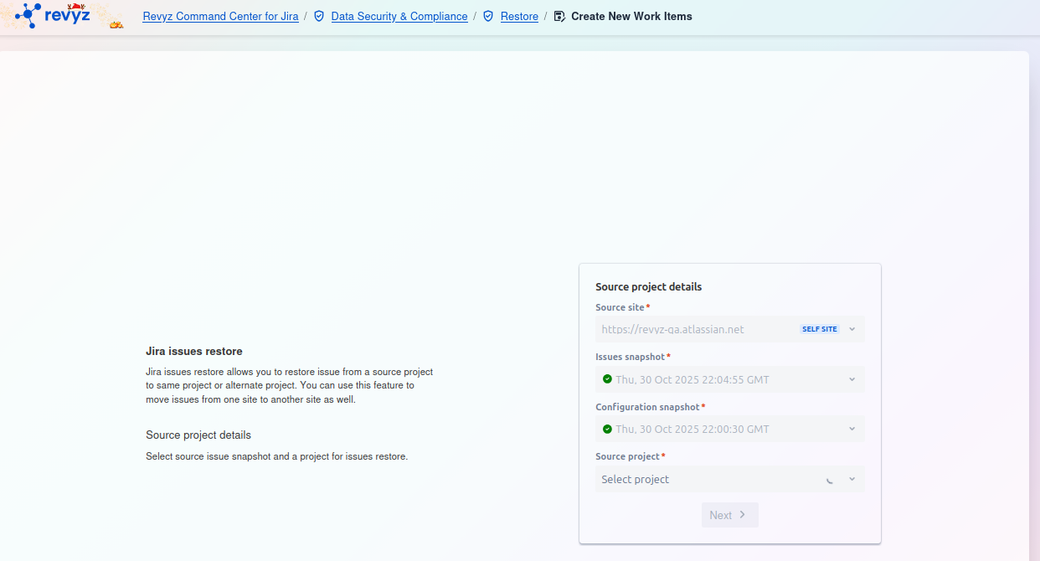Viewport: 1040px width, 561px height.
Task: Open the Issues snapshot dropdown arrow
Action: [852, 379]
